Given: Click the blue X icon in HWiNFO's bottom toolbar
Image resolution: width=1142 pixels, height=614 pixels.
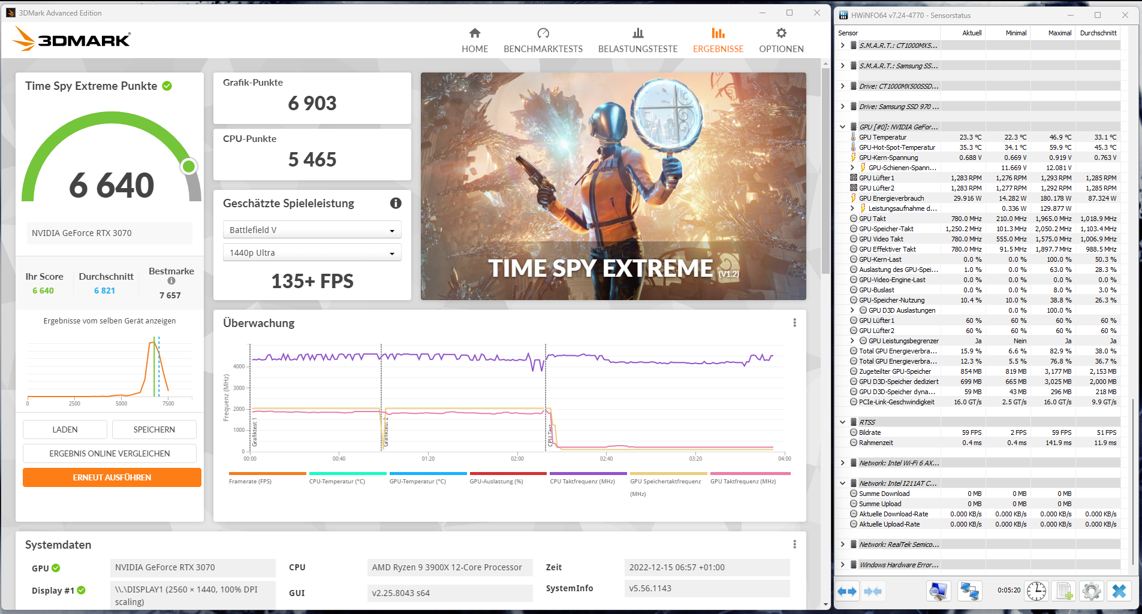Looking at the screenshot, I should pos(1119,591).
